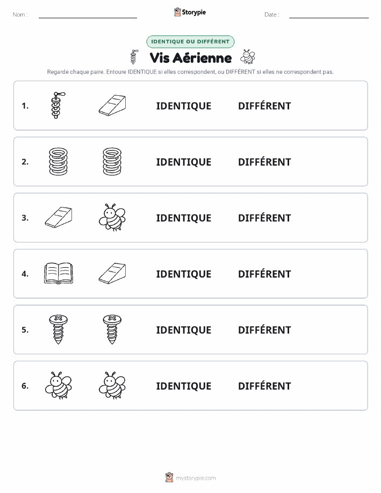Click the Archimedes screw icon in row 1
The image size is (381, 493).
point(58,105)
